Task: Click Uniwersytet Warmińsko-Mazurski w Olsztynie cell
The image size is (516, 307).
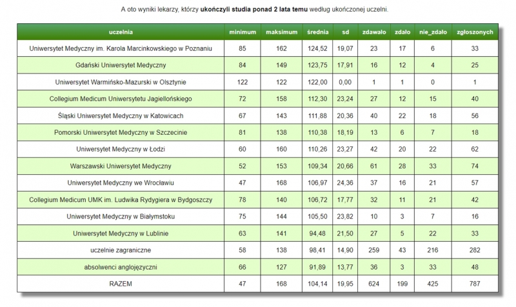Action: pyautogui.click(x=121, y=82)
